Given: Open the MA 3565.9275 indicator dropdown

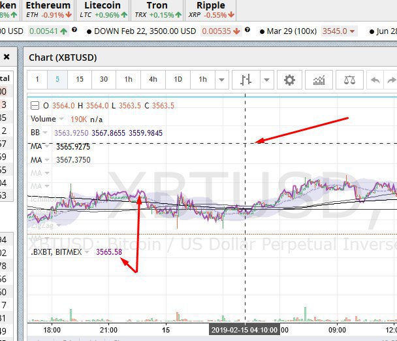Looking at the screenshot, I should coord(47,146).
